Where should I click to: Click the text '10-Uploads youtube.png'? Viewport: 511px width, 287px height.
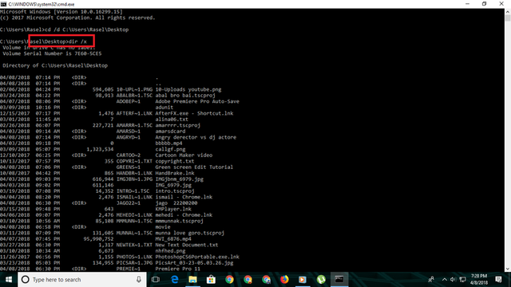point(188,89)
